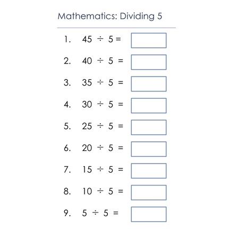Viewport: 229px width, 229px height.
Task: Select the answer box for 35 ÷ 5
Action: tap(149, 84)
